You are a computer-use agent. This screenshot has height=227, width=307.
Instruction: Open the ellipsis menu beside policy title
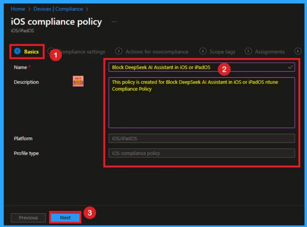tap(114, 22)
